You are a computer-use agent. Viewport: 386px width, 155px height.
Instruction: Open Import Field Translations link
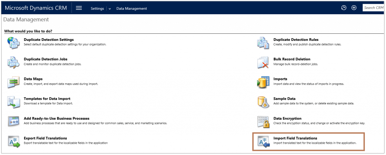(295, 138)
